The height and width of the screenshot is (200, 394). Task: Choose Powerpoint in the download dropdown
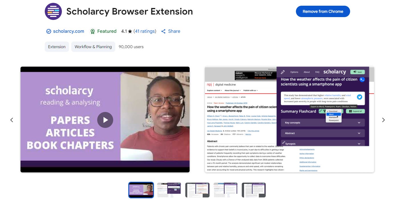coord(334,121)
